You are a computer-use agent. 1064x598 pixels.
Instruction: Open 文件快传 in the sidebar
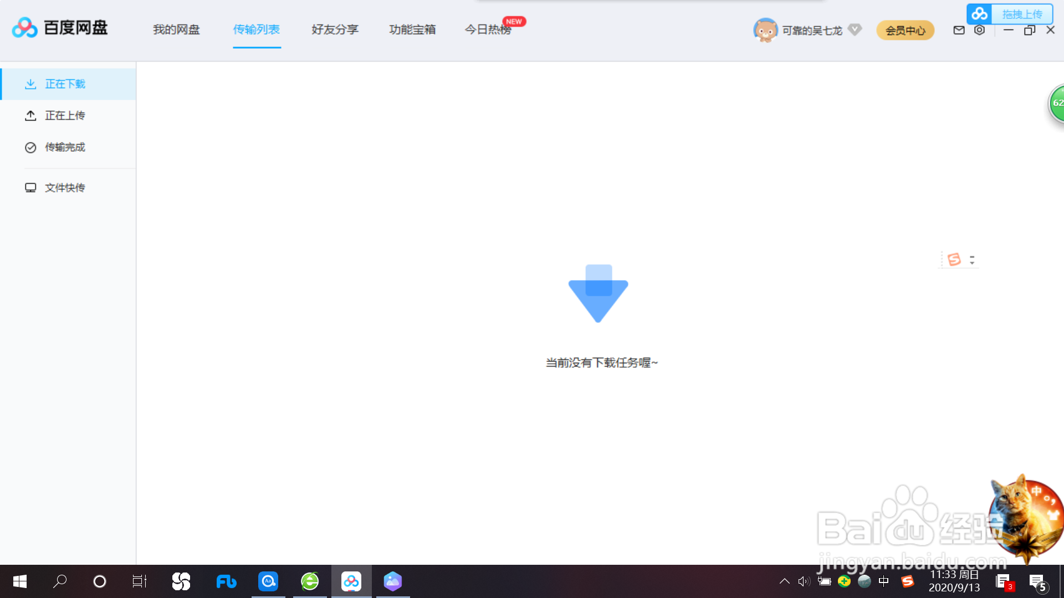pyautogui.click(x=65, y=188)
